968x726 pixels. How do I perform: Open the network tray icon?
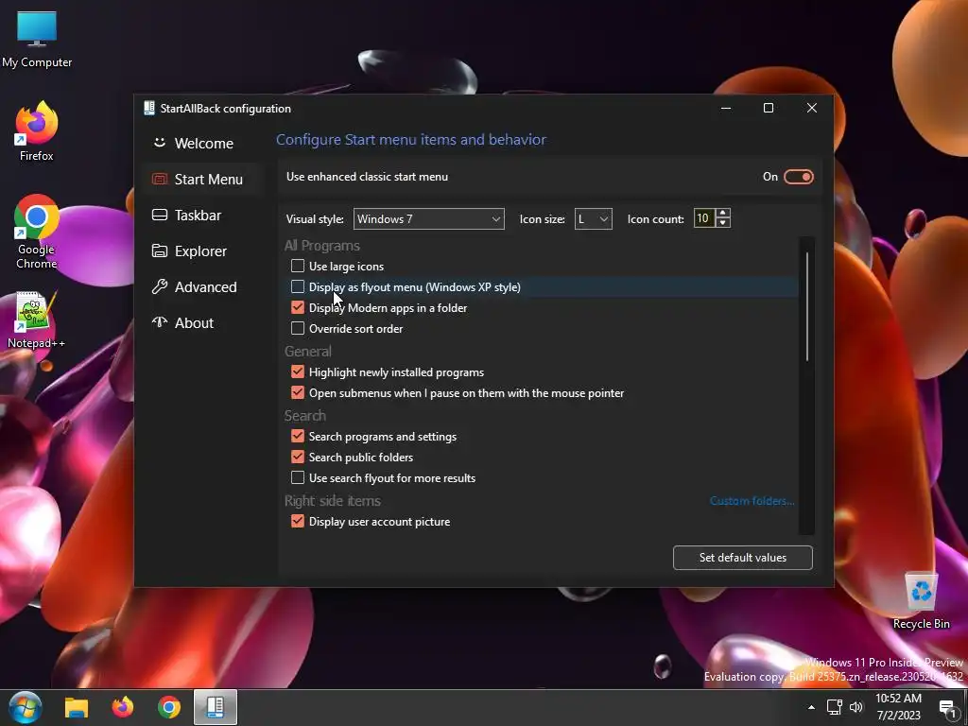click(835, 707)
